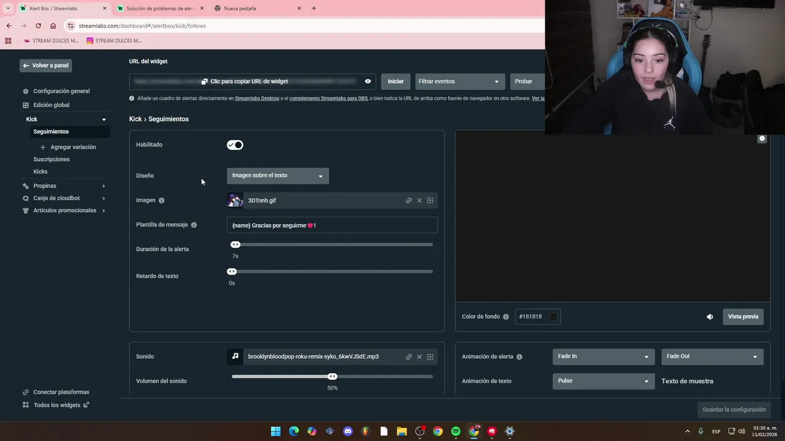Click the link icon for 3DTnnh.gif
The height and width of the screenshot is (441, 785).
(x=408, y=200)
